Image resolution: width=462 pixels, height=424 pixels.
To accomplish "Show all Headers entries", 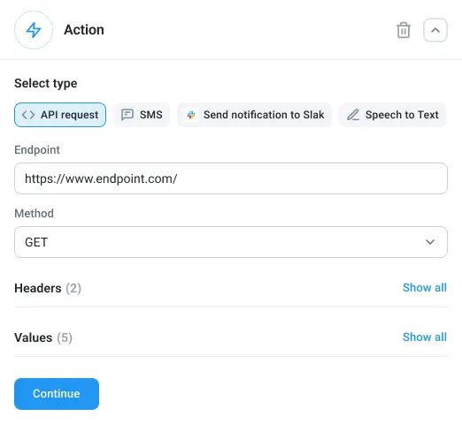I will click(x=425, y=288).
